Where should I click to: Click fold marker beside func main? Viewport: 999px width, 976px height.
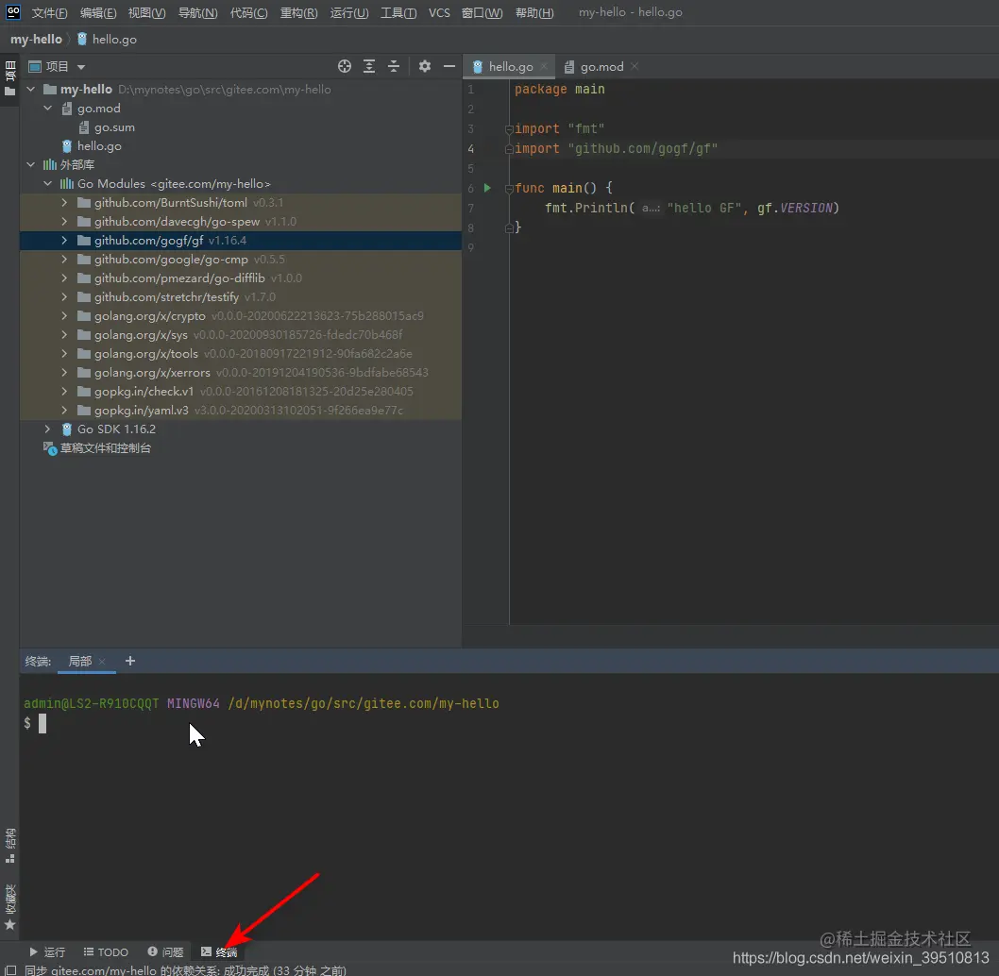tap(508, 189)
